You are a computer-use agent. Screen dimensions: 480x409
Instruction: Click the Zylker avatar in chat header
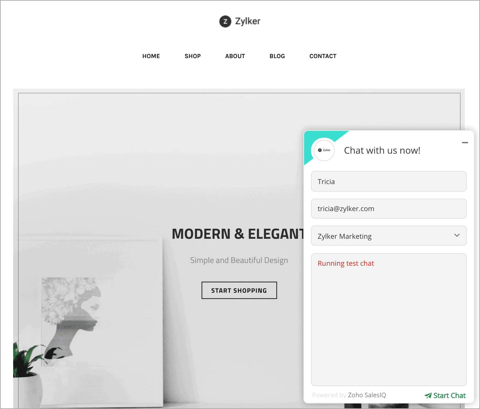click(324, 150)
